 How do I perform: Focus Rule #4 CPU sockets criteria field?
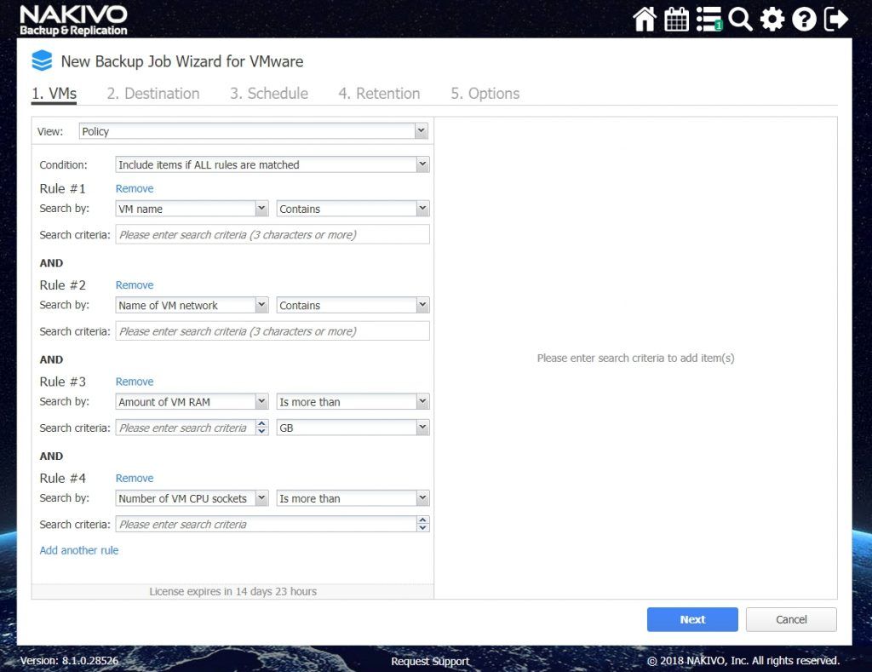click(266, 524)
